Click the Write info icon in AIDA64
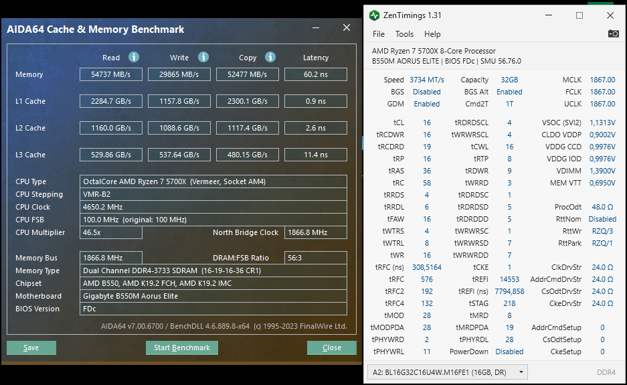 [x=203, y=57]
